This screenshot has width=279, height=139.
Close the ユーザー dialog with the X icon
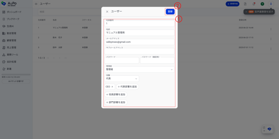(107, 12)
